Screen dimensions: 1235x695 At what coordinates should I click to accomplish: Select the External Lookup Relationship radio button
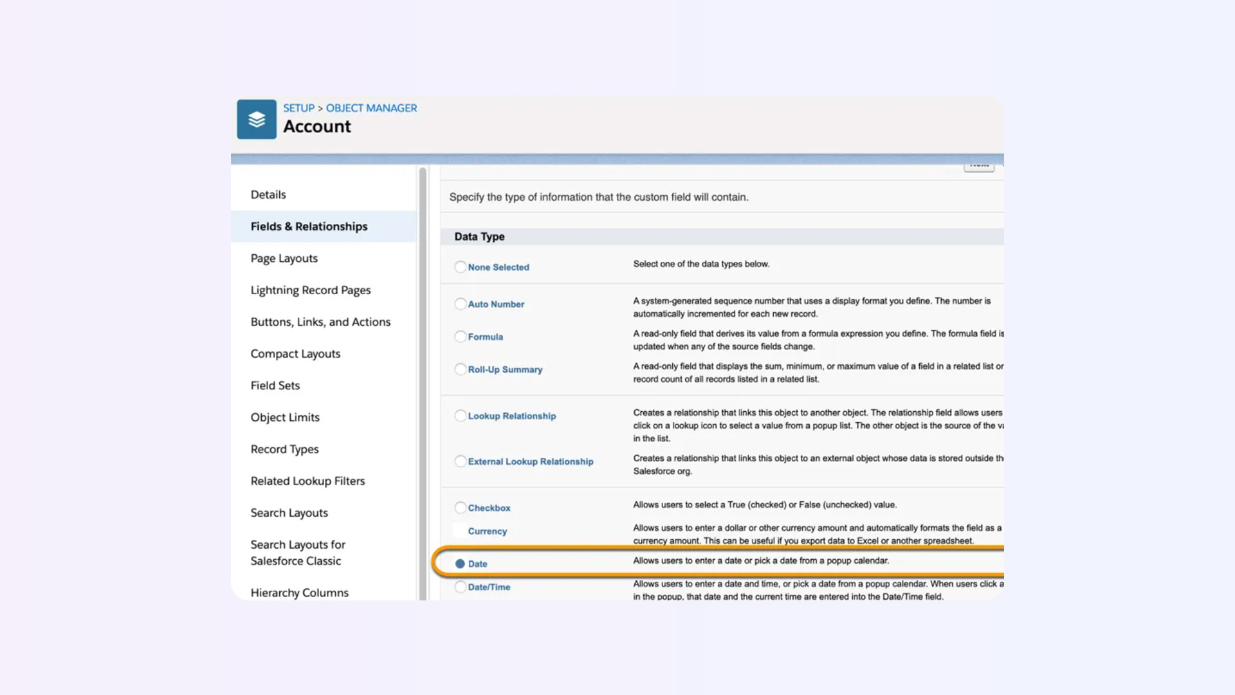[461, 461]
